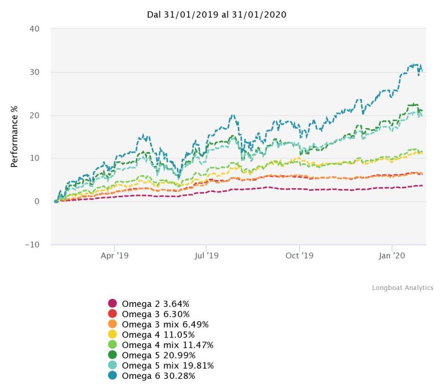
Task: Click the 40 value on the y-axis
Action: (34, 29)
